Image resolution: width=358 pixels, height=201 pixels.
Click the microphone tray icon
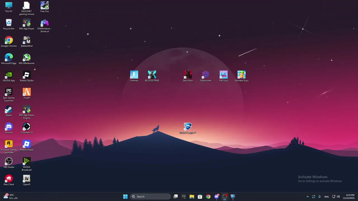point(319,197)
